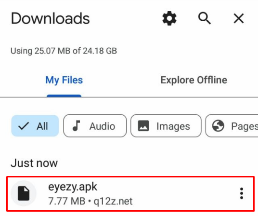Filter downloads by Audio
258x216 pixels.
(95, 126)
